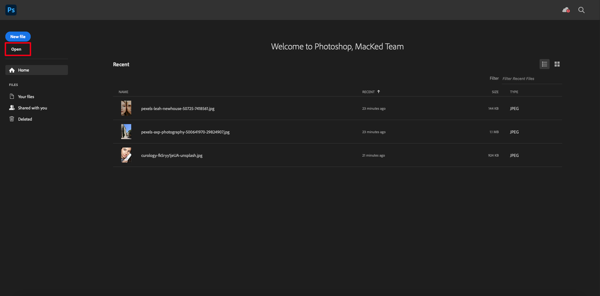Image resolution: width=600 pixels, height=296 pixels.
Task: Click the Photoshop Ps logo icon
Action: pos(11,10)
